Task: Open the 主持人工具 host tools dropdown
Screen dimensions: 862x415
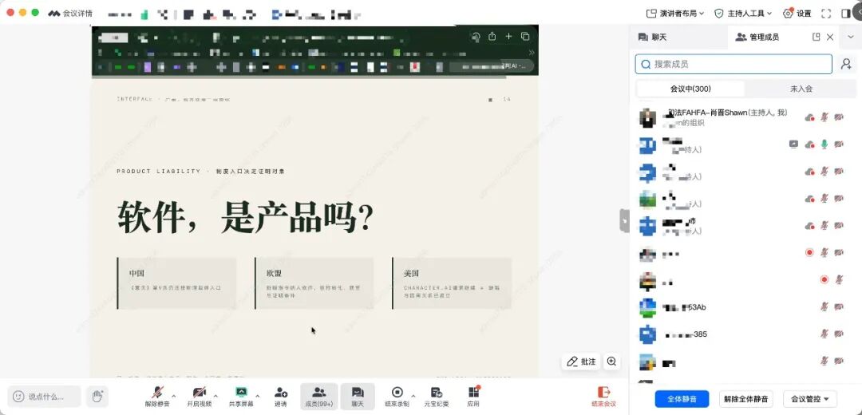Action: tap(743, 14)
